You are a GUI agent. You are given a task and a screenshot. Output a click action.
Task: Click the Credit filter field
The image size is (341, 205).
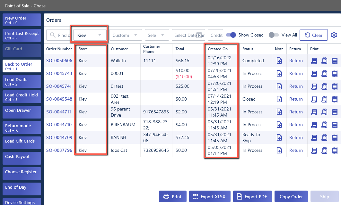[x=215, y=35]
